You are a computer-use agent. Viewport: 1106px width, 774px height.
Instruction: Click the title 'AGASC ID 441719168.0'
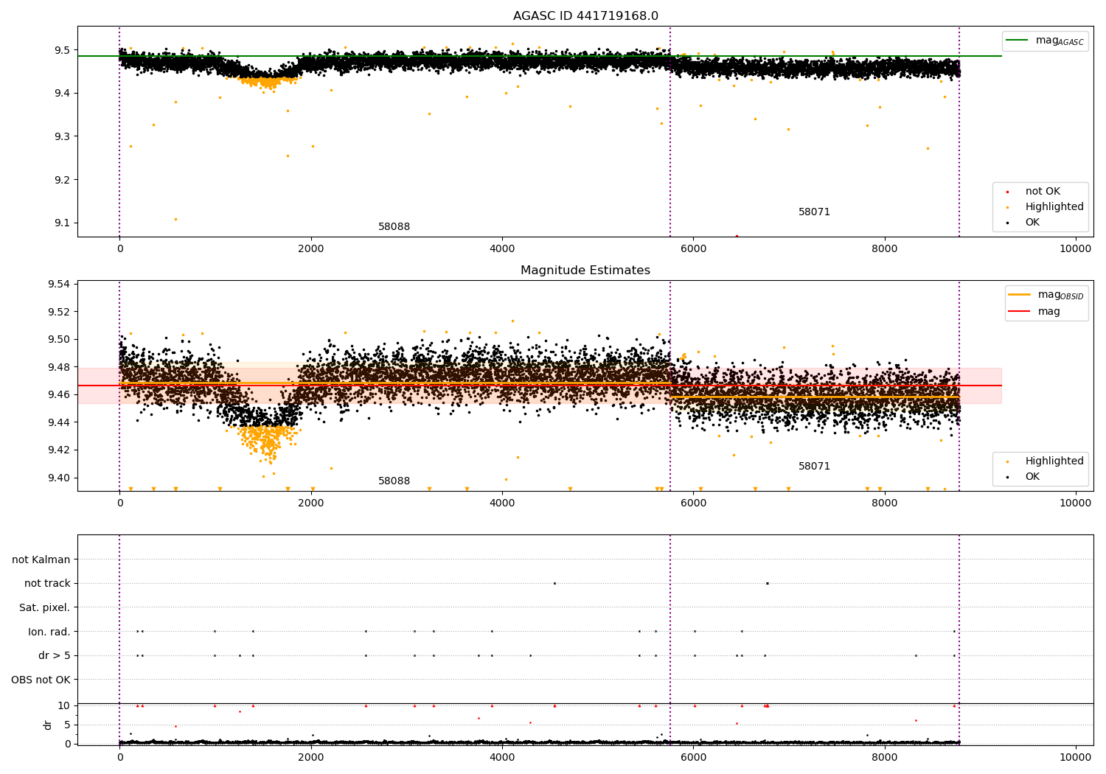coord(585,16)
